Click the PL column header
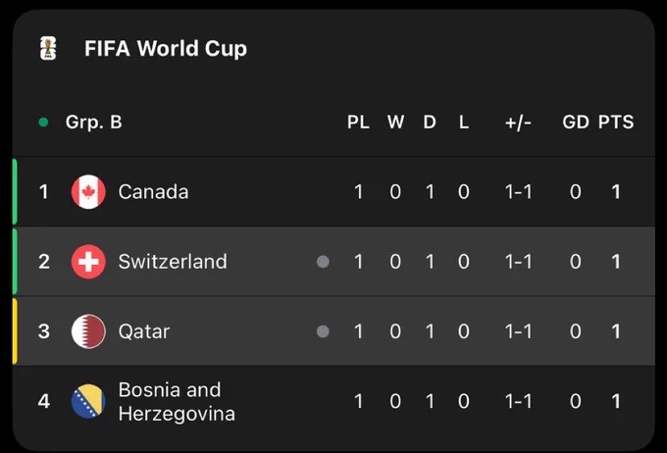The image size is (667, 453). tap(358, 123)
